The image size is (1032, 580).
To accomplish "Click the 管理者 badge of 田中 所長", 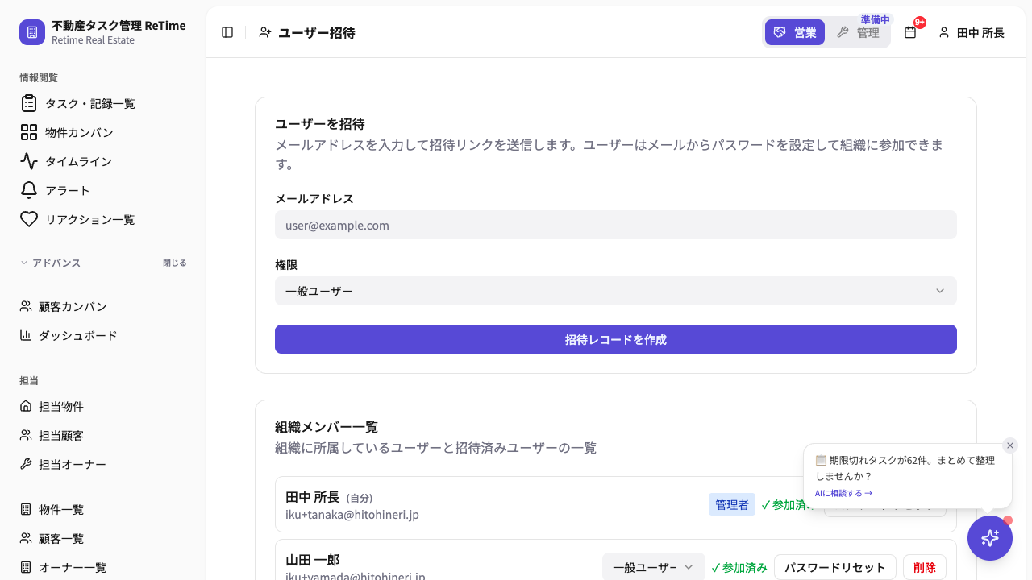I will 732,504.
